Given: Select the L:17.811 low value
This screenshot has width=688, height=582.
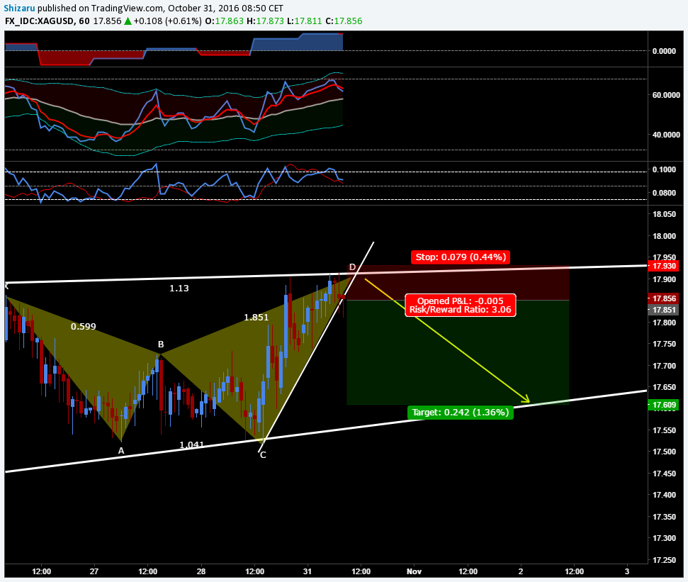Looking at the screenshot, I should (305, 21).
